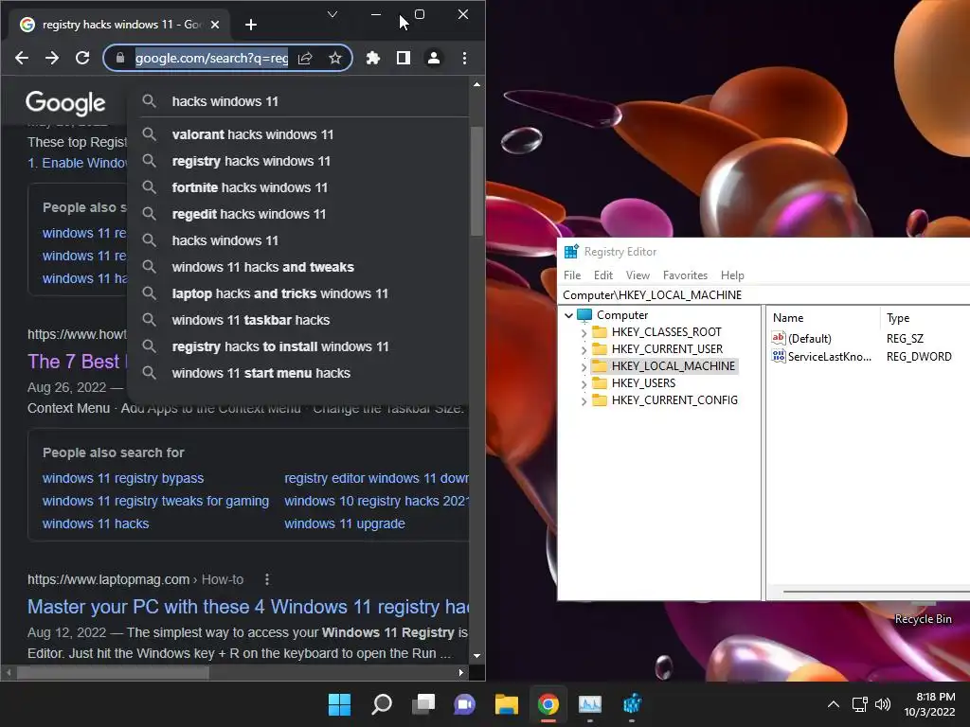The height and width of the screenshot is (727, 970).
Task: Click the share page icon in address bar
Action: pyautogui.click(x=305, y=58)
